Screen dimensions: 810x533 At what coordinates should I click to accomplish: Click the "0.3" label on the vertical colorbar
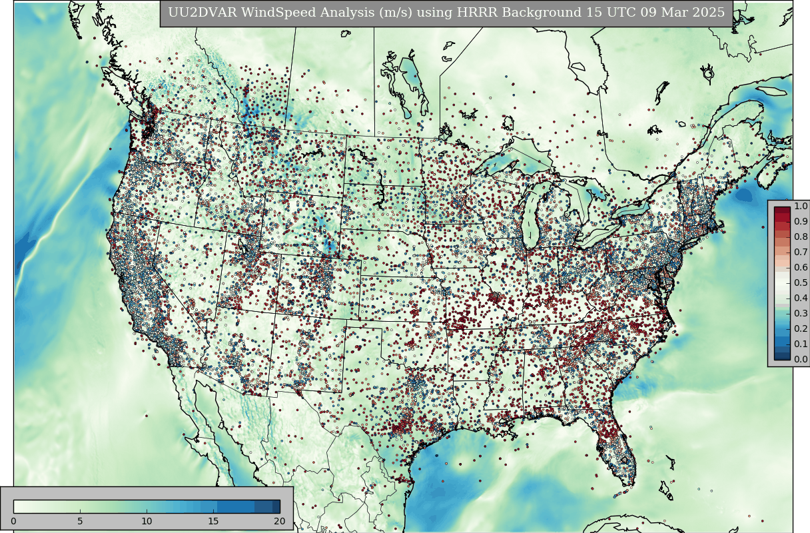801,314
